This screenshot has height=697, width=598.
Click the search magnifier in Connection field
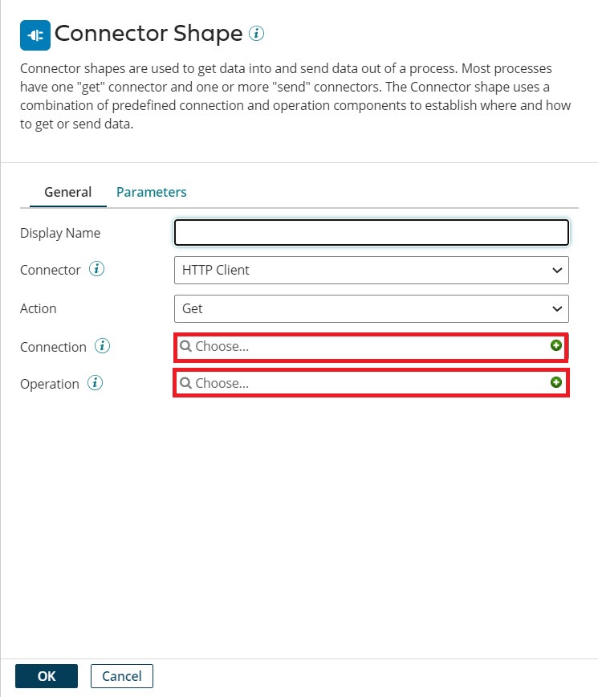coord(185,346)
